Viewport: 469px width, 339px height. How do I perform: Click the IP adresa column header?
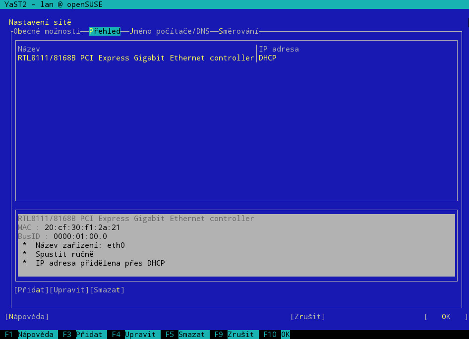pyautogui.click(x=279, y=49)
